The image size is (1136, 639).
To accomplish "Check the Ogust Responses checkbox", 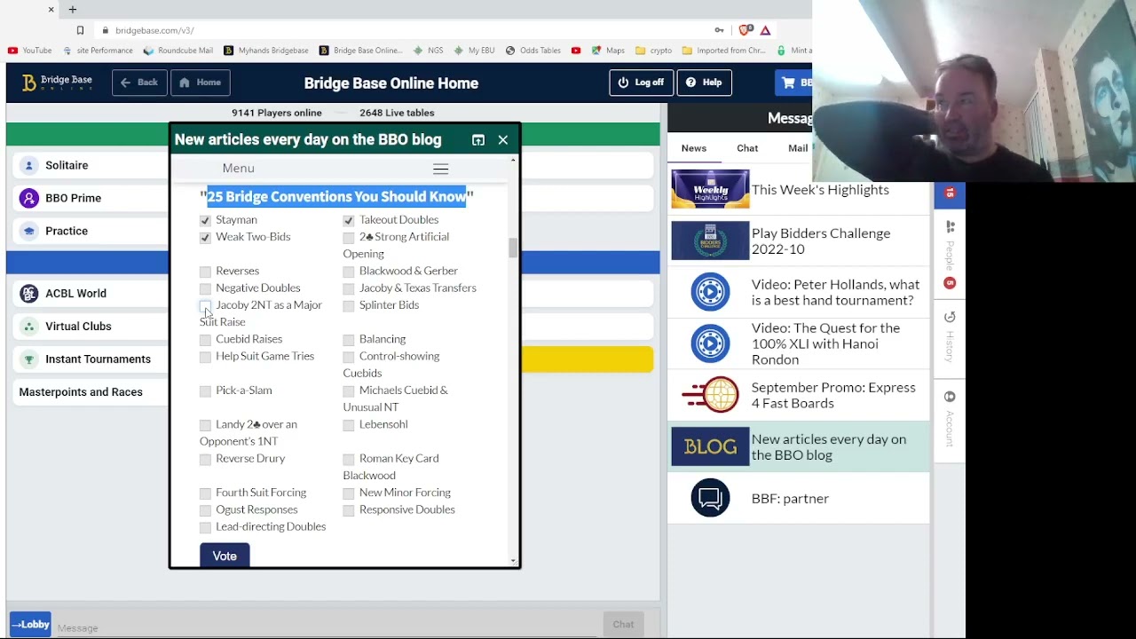I will click(206, 510).
